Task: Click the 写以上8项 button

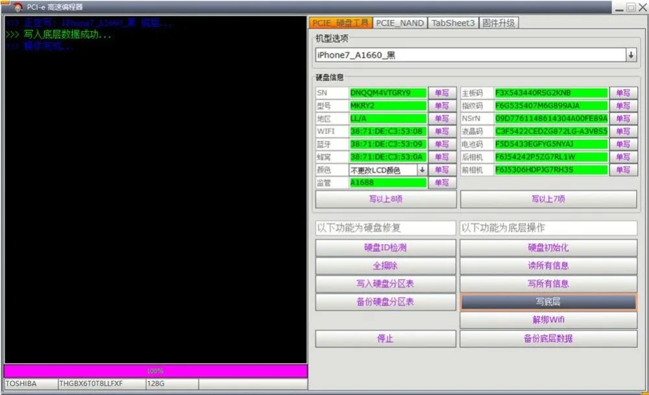Action: 386,199
